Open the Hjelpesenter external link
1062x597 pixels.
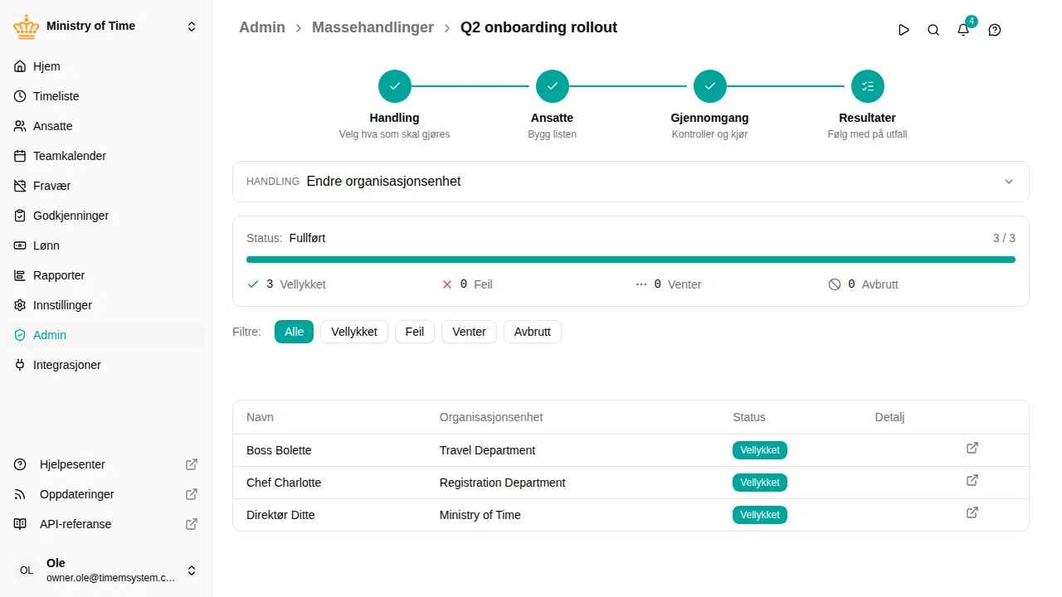point(105,464)
